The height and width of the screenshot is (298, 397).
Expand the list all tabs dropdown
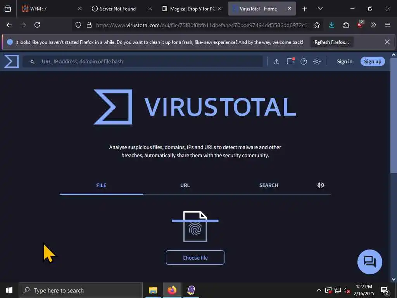point(320,9)
